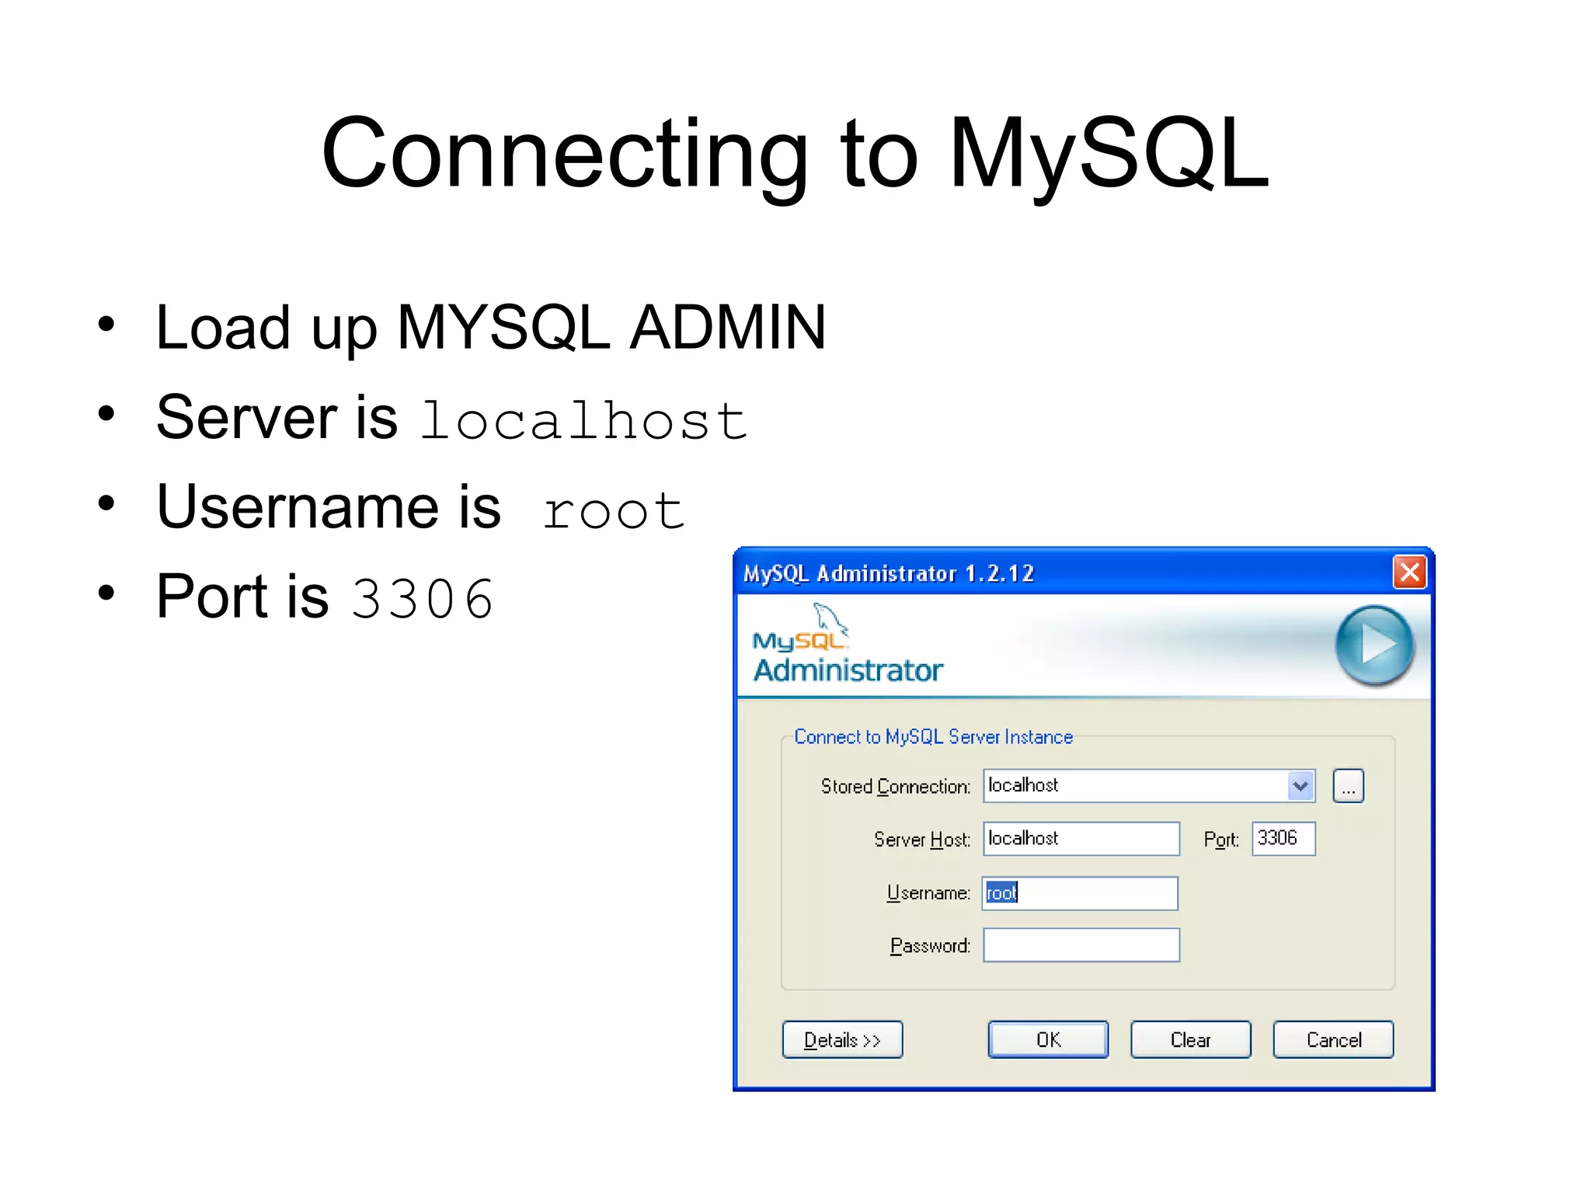Click the 'Password:' label
The height and width of the screenshot is (1193, 1591).
click(930, 946)
